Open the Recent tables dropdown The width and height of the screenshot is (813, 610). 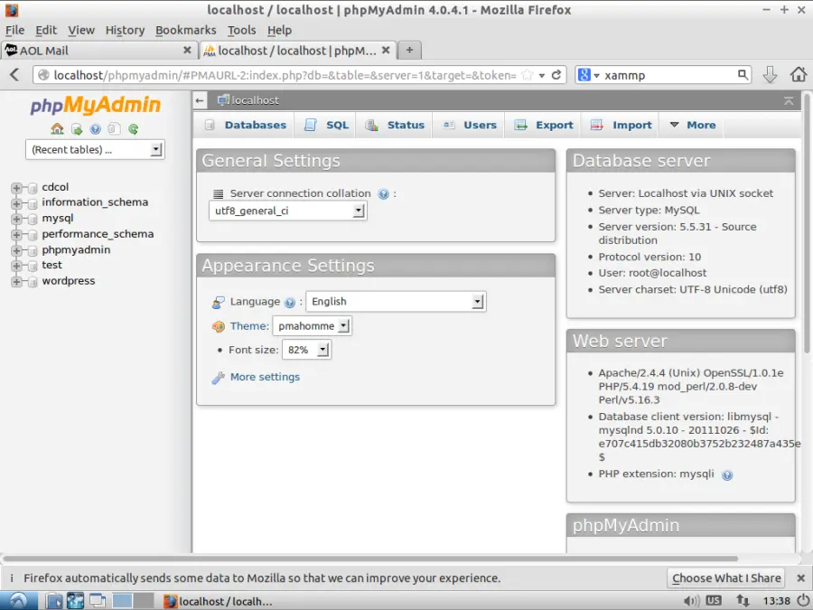pos(95,149)
